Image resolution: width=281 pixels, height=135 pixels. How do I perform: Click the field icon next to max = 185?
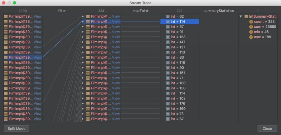point(251,37)
